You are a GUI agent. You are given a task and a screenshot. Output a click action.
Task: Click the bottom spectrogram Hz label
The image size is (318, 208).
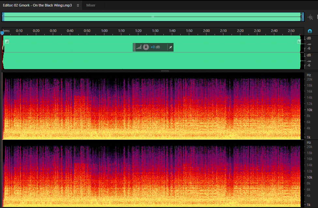click(x=309, y=142)
